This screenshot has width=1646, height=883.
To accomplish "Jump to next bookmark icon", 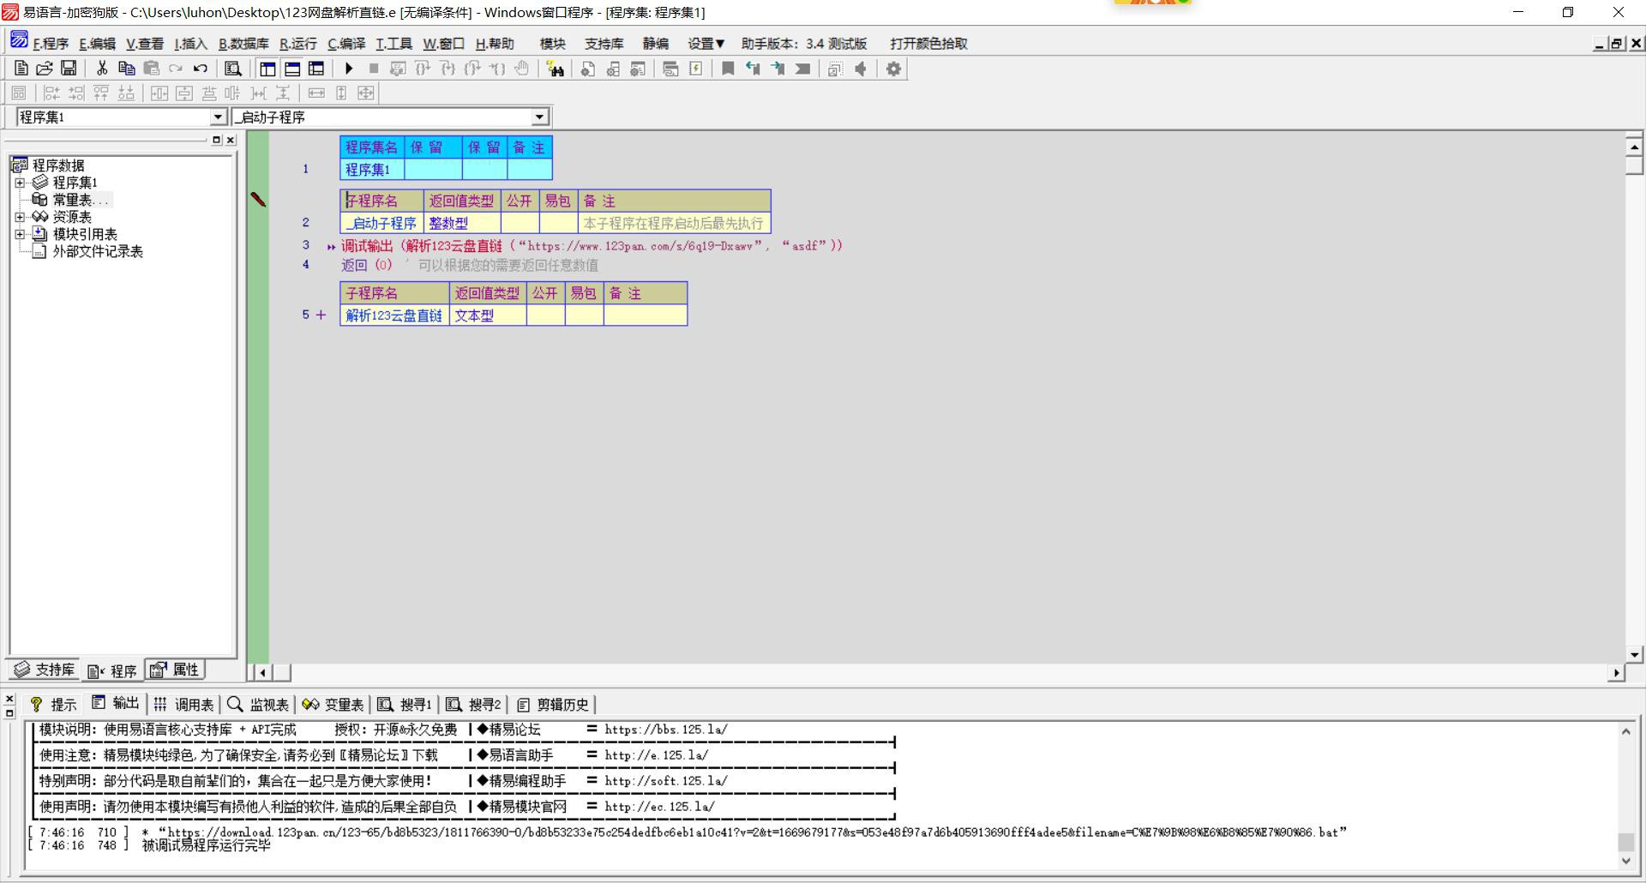I will click(778, 69).
